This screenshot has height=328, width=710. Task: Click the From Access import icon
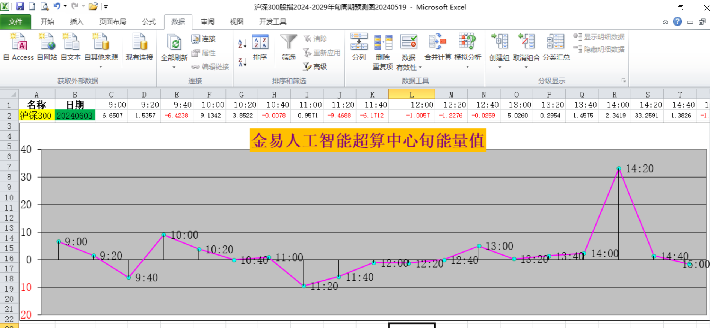[x=18, y=47]
